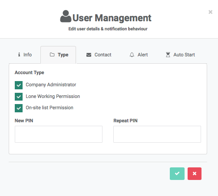
Task: Click into the Repeat PIN field
Action: click(x=157, y=134)
